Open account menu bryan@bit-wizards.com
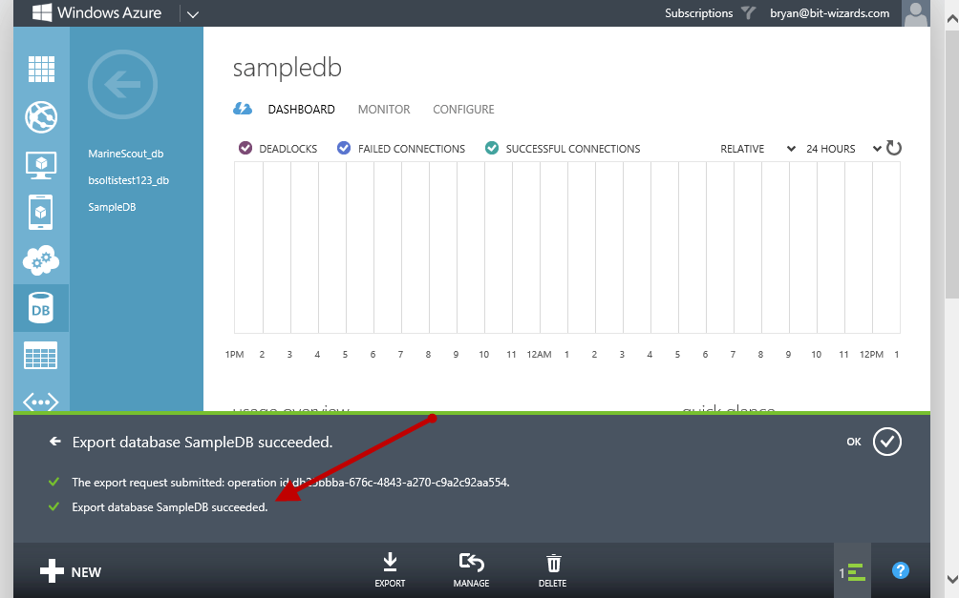Image resolution: width=959 pixels, height=598 pixels. 829,12
